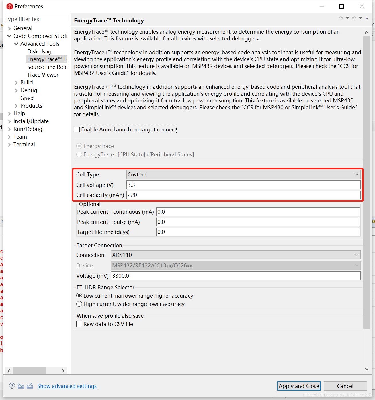Click the content pane vertical scrollbar thumb
Screen dimensions: 375x400
[367, 182]
